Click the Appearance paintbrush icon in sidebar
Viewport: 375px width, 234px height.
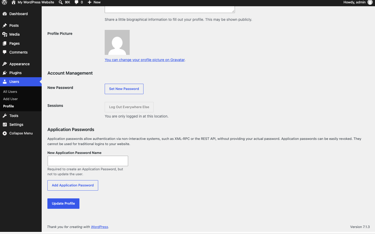click(5, 64)
